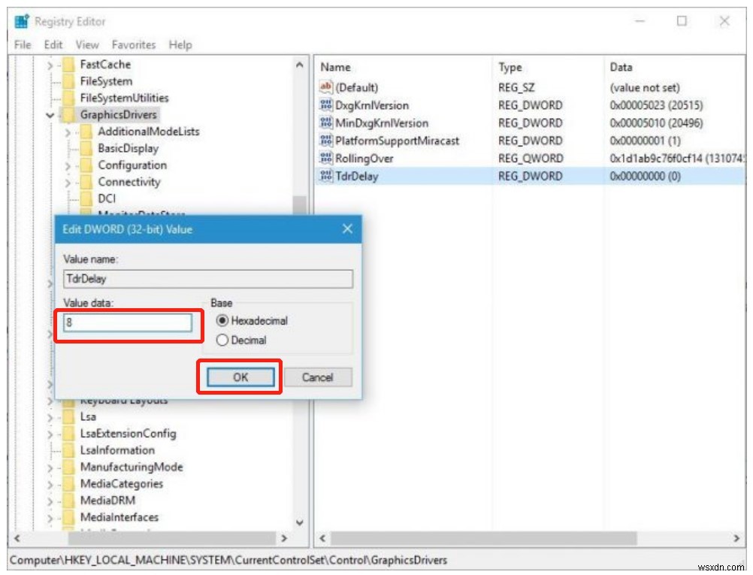
Task: Click the GraphicsDrivers folder icon
Action: point(69,114)
